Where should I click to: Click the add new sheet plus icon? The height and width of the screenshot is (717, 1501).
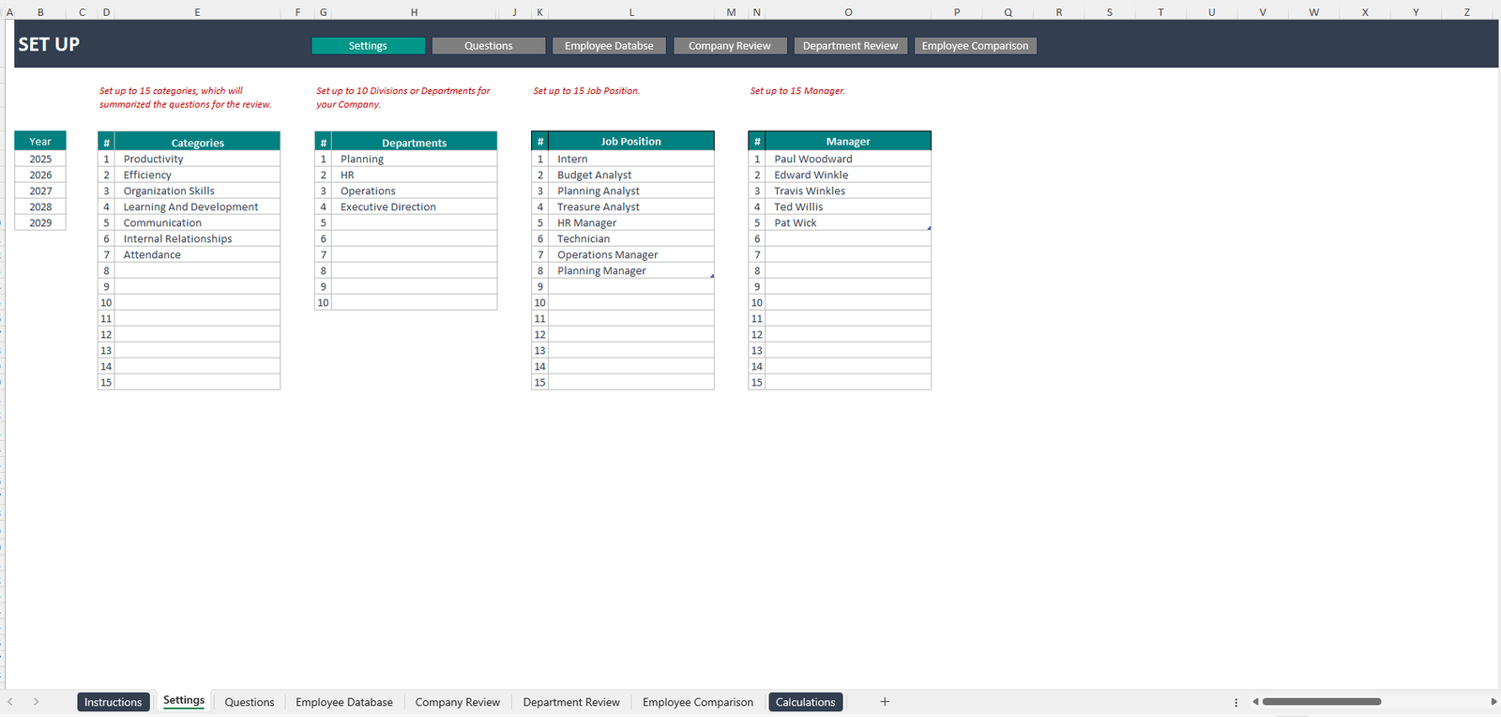click(x=884, y=702)
